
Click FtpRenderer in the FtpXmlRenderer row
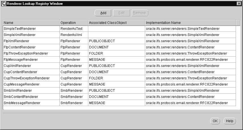click(74, 41)
